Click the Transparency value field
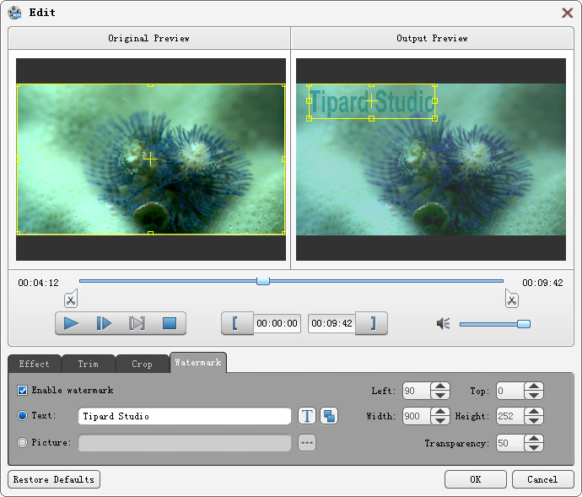The height and width of the screenshot is (497, 582). (x=510, y=443)
